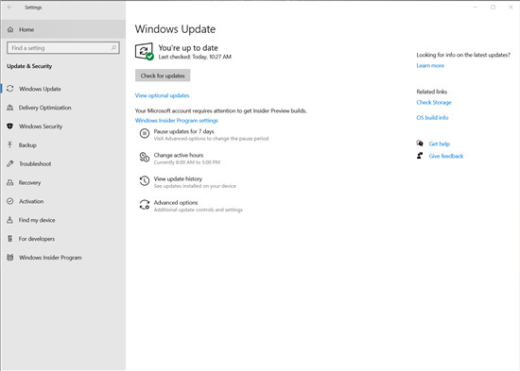Check for updates now

(x=163, y=76)
